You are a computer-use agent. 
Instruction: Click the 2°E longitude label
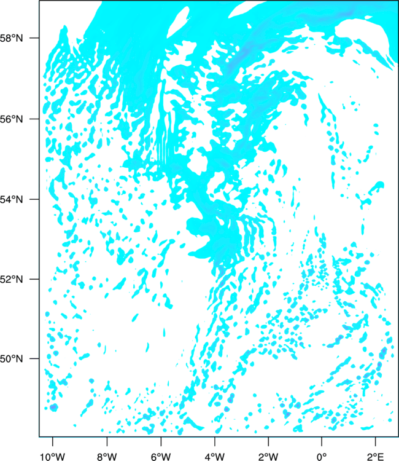click(x=376, y=457)
